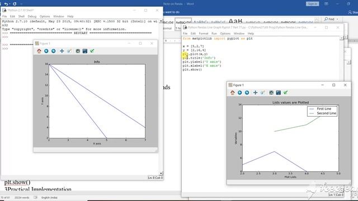Viewport: 358px width, 201px height.
Task: Click Undo in Word quick access toolbar
Action: click(6, 4)
